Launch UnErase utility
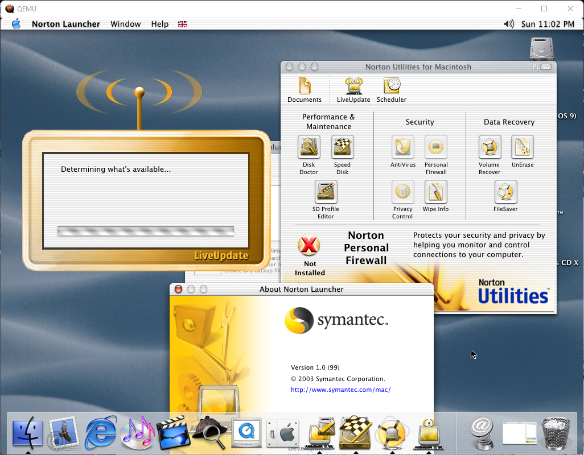 (522, 148)
